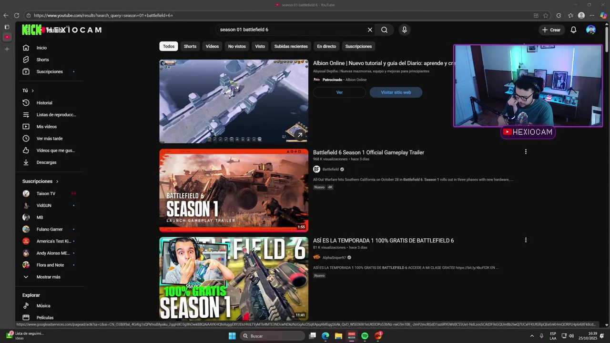Image resolution: width=610 pixels, height=343 pixels.
Task: Open America's Test Kitchen channel
Action: [x=53, y=241]
